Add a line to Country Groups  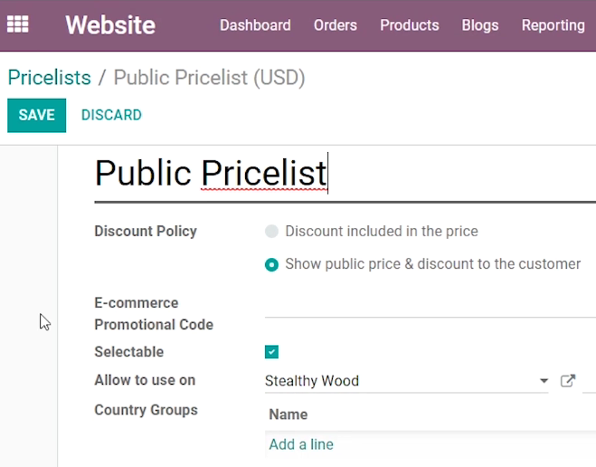point(301,444)
